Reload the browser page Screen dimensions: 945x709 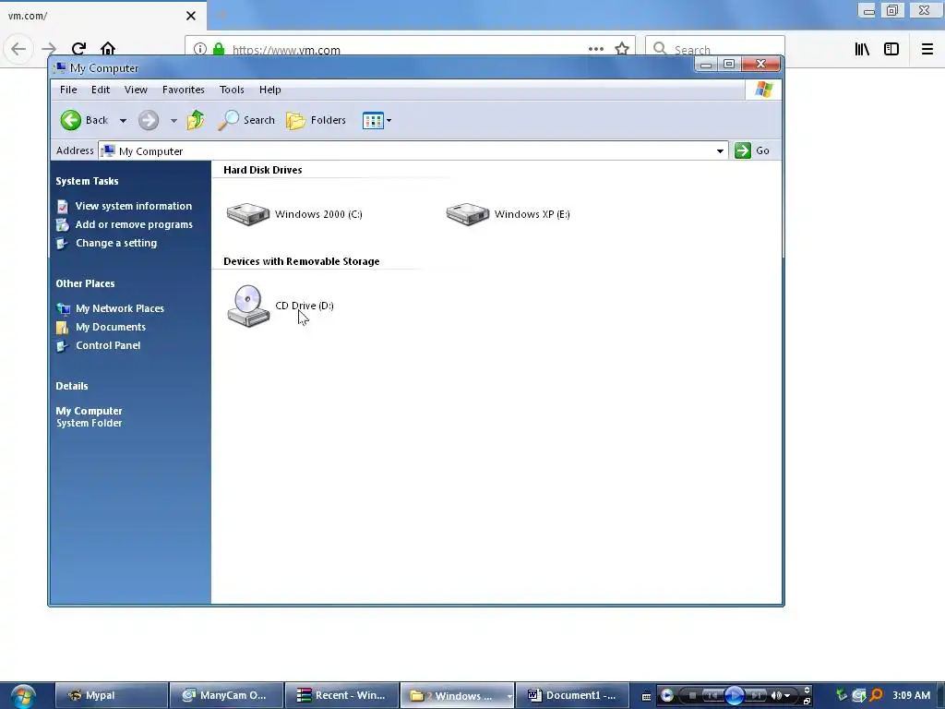coord(78,48)
